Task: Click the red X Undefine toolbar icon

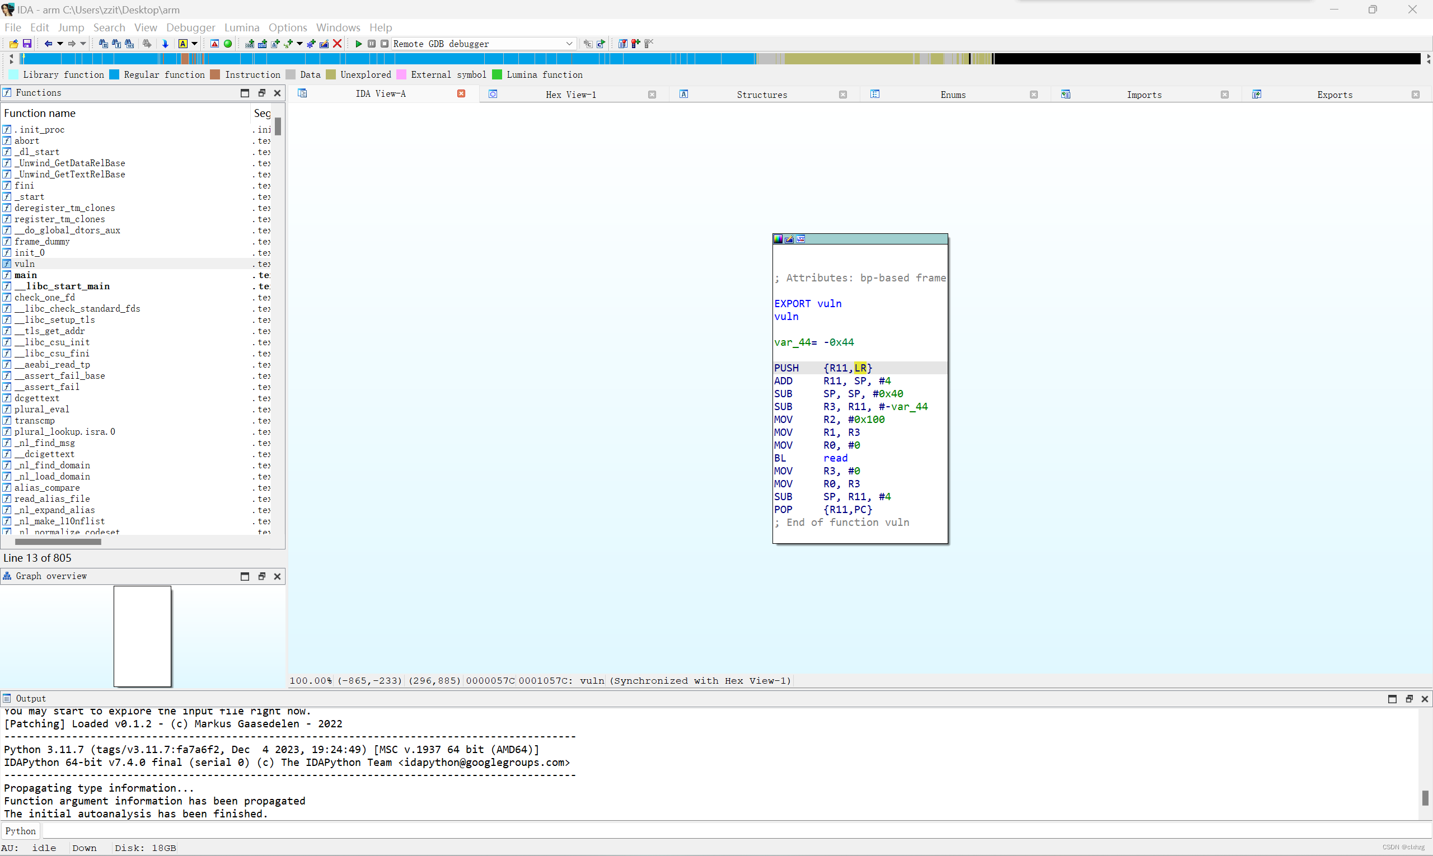Action: pyautogui.click(x=338, y=43)
